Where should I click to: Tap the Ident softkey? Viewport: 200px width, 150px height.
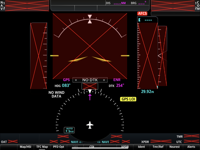click(141, 147)
